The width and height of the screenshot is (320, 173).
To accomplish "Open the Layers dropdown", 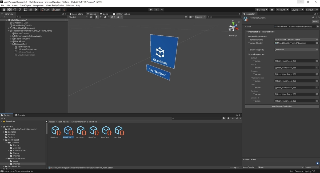I will pyautogui.click(x=297, y=10).
